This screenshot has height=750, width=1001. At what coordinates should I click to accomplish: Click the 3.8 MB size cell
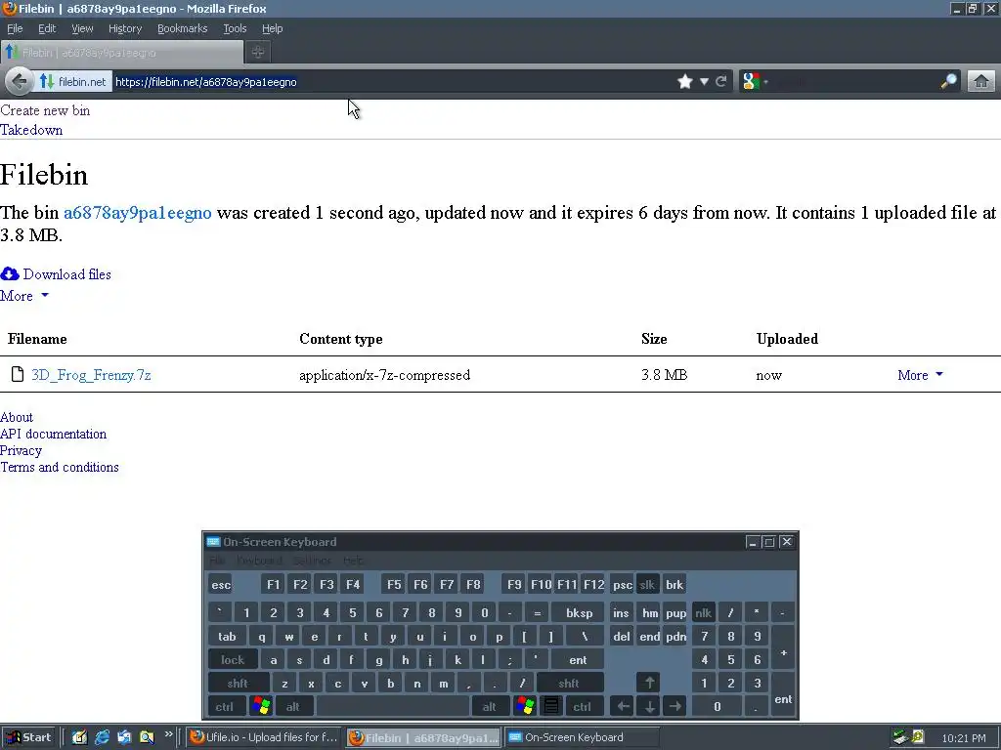pos(664,375)
